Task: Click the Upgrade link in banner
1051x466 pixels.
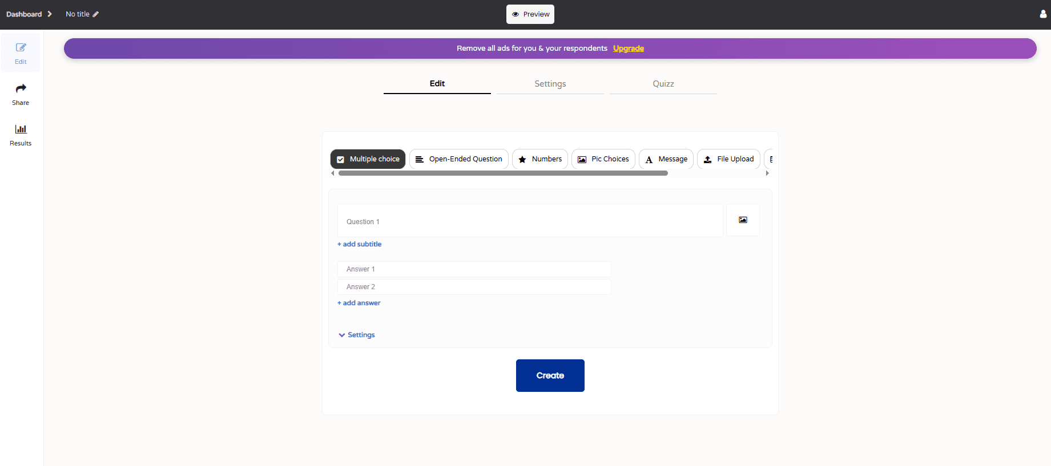Action: coord(628,48)
